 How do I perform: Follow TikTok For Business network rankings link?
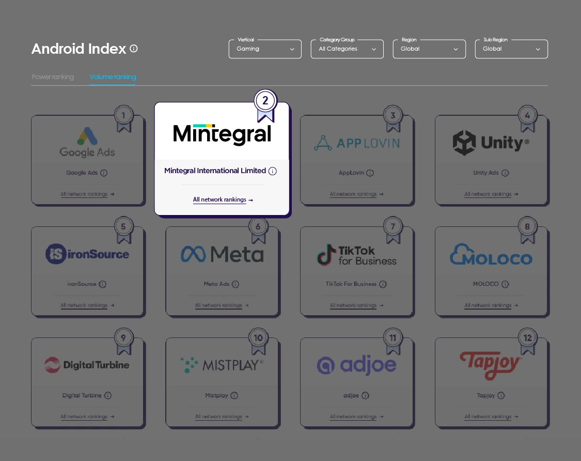(357, 305)
